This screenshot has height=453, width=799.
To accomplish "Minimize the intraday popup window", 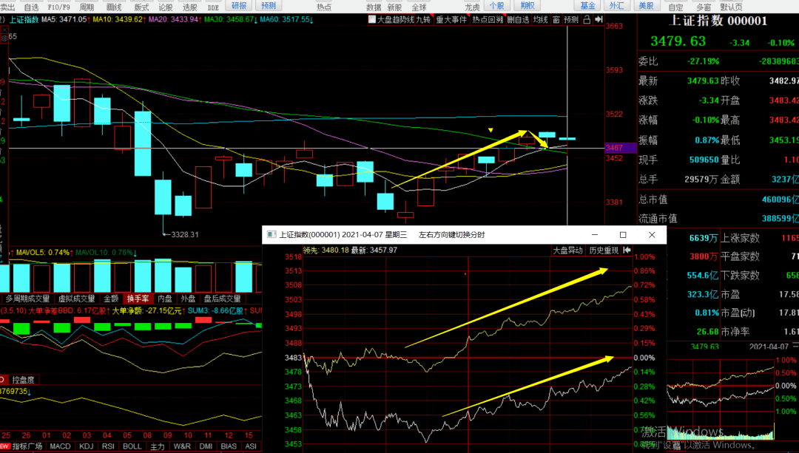I will [x=594, y=235].
